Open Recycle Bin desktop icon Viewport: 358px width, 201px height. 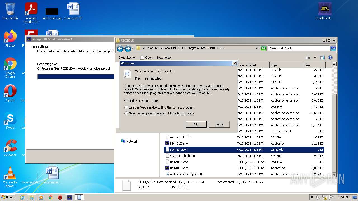tap(10, 11)
